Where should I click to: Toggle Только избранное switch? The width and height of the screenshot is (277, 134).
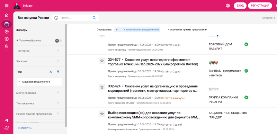58,41
